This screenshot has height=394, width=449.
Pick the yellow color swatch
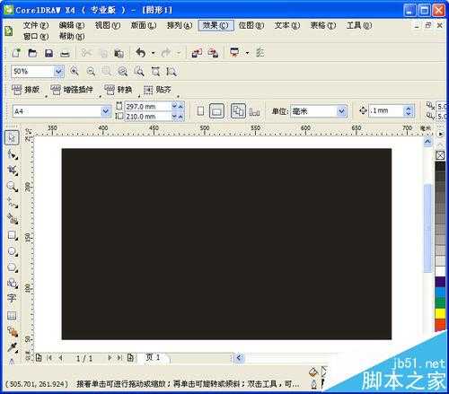tap(440, 313)
